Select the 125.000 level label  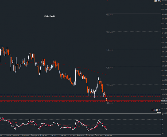point(109,103)
